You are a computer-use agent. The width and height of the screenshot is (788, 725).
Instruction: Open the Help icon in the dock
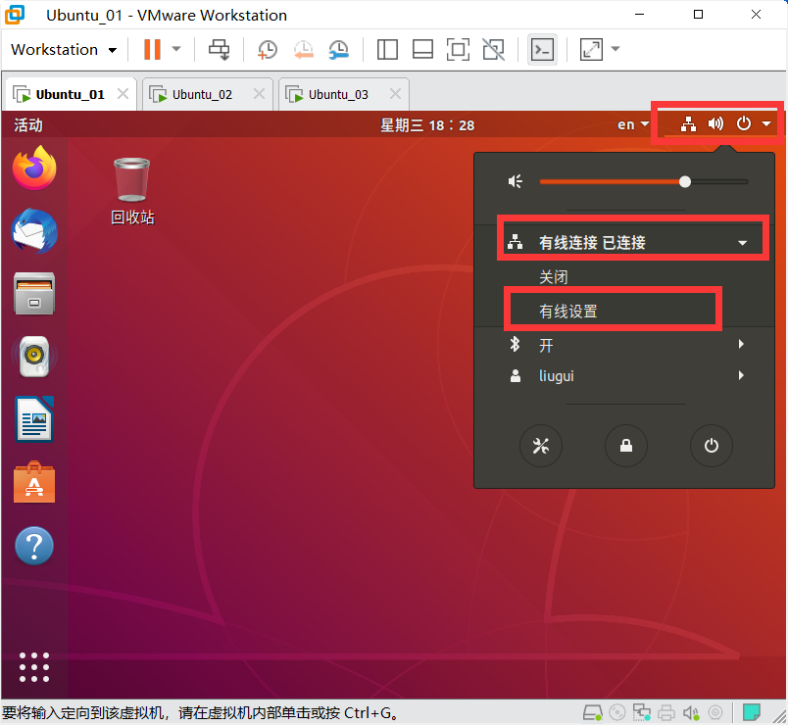tap(34, 545)
